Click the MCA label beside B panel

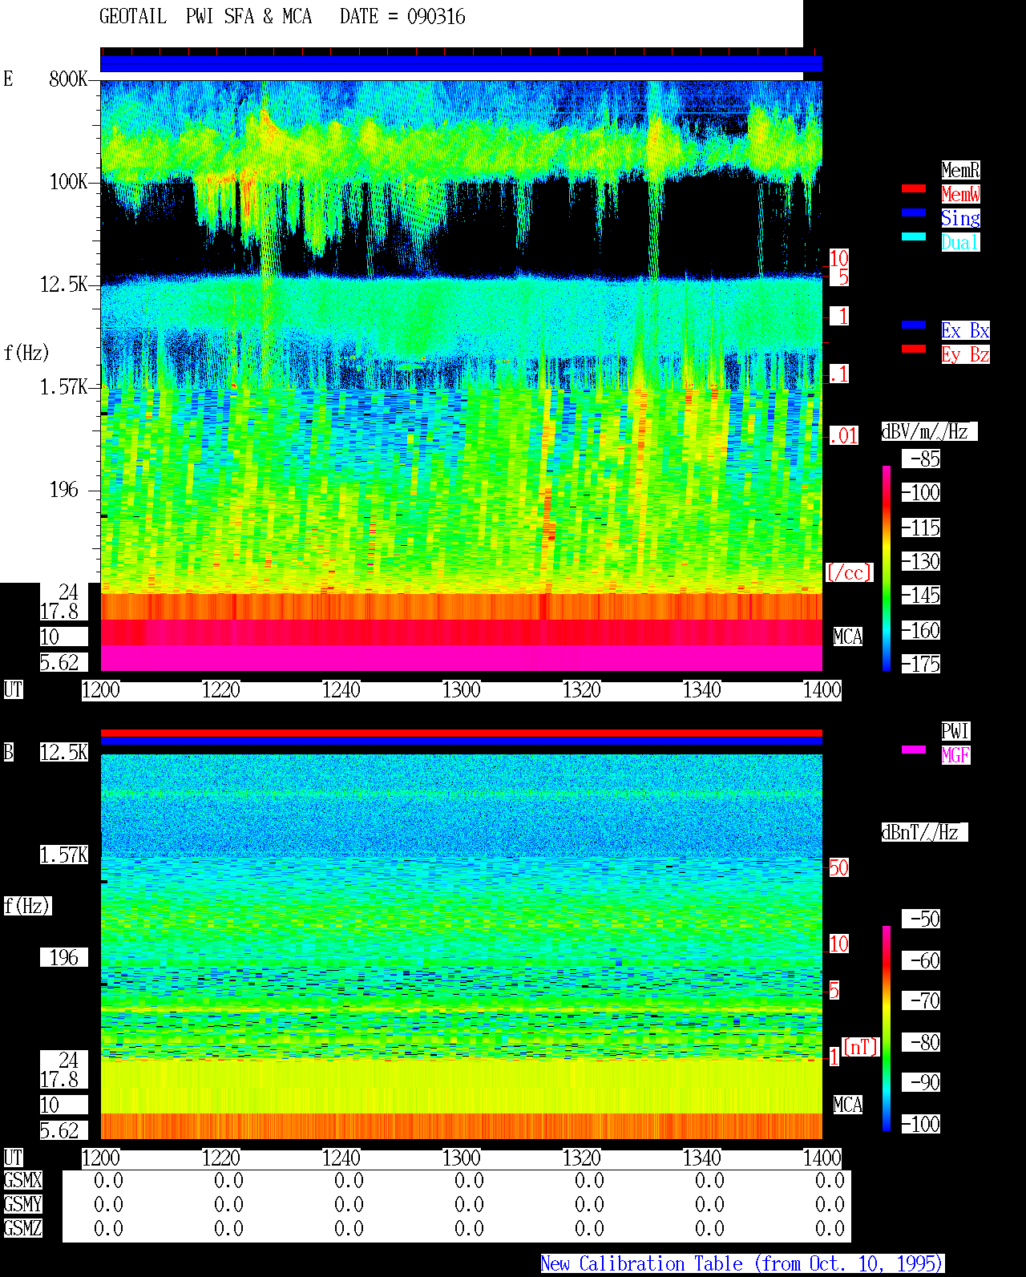tap(848, 1105)
